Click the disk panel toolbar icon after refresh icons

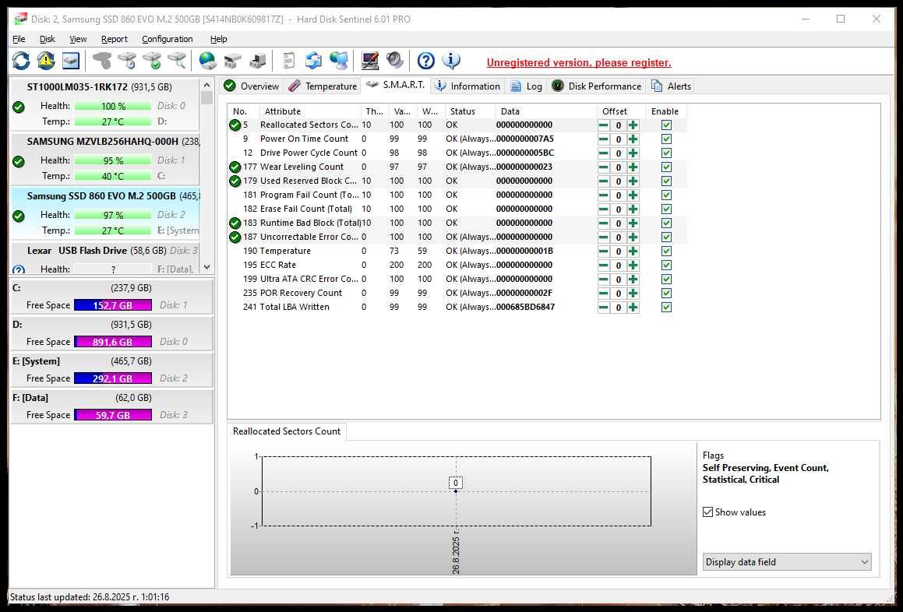[71, 61]
